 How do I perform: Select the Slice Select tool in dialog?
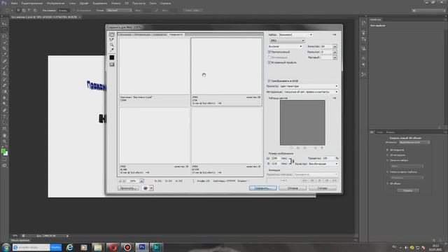[112, 40]
